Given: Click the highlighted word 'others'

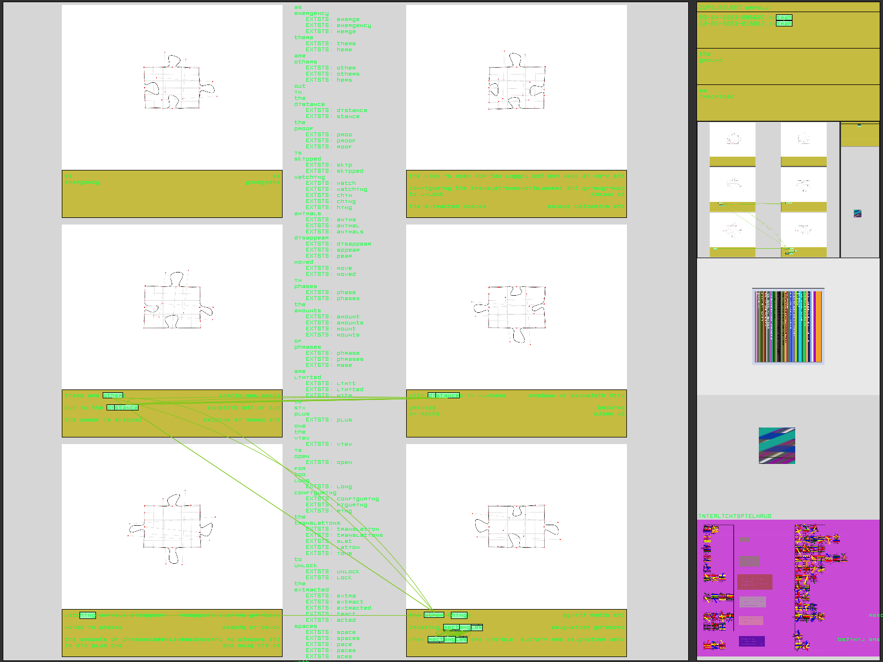Looking at the screenshot, I should pos(113,396).
